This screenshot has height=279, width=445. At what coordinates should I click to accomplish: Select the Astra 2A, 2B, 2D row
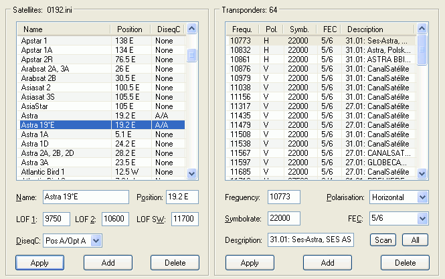pyautogui.click(x=102, y=153)
